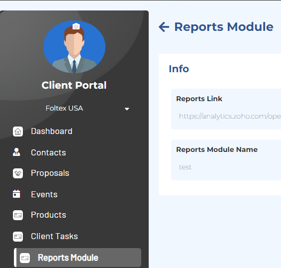
Task: Expand the Foltex USA dropdown arrow
Action: click(127, 109)
